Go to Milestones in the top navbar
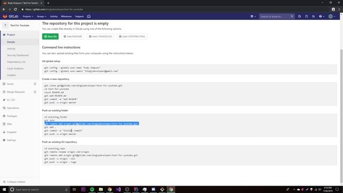 66,17
